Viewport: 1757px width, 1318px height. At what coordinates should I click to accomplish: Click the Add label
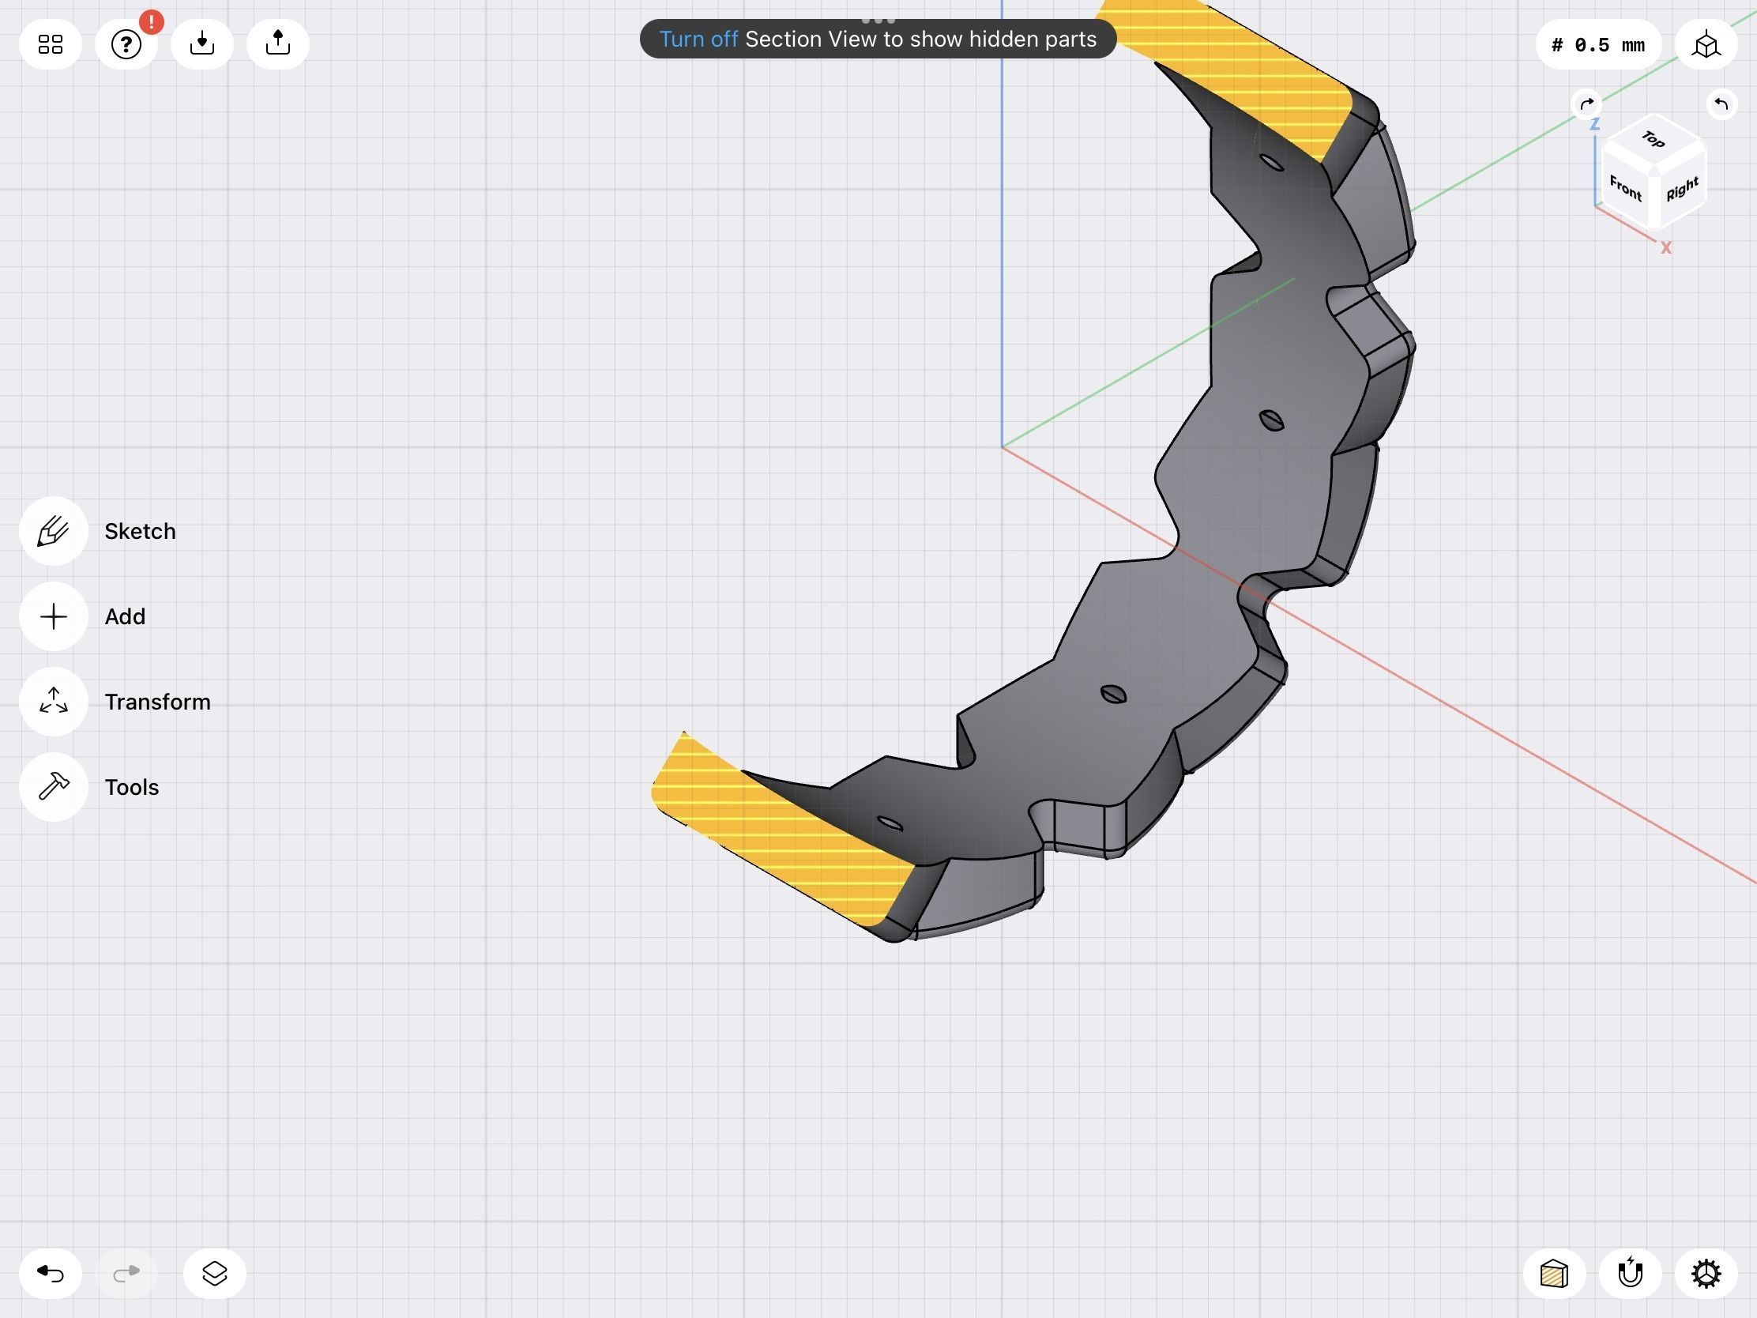pos(125,616)
